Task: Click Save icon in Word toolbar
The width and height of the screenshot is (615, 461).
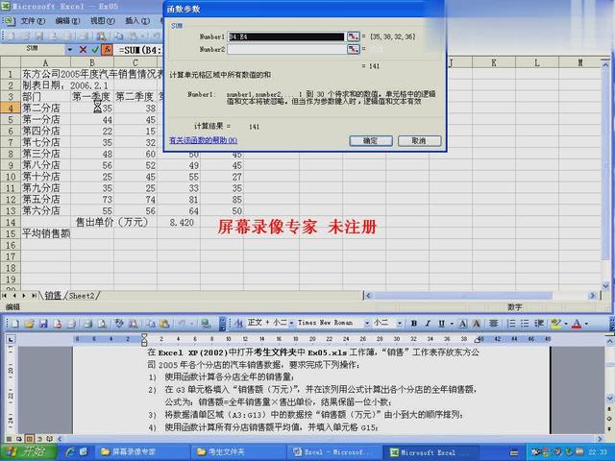Action: 43,324
